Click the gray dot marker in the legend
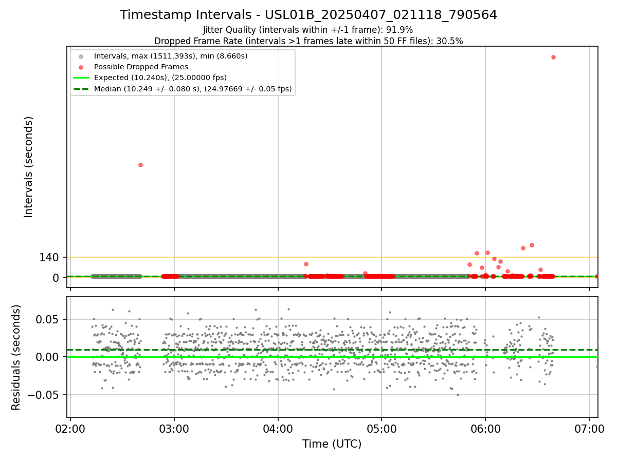The image size is (617, 462). pos(80,56)
